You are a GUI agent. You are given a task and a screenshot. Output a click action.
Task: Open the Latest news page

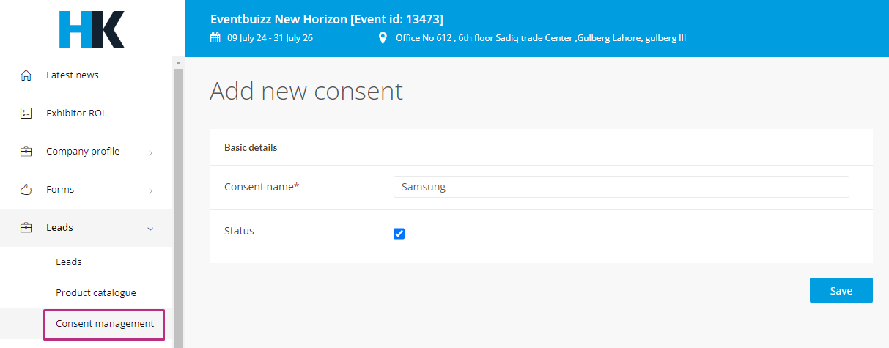pos(72,75)
